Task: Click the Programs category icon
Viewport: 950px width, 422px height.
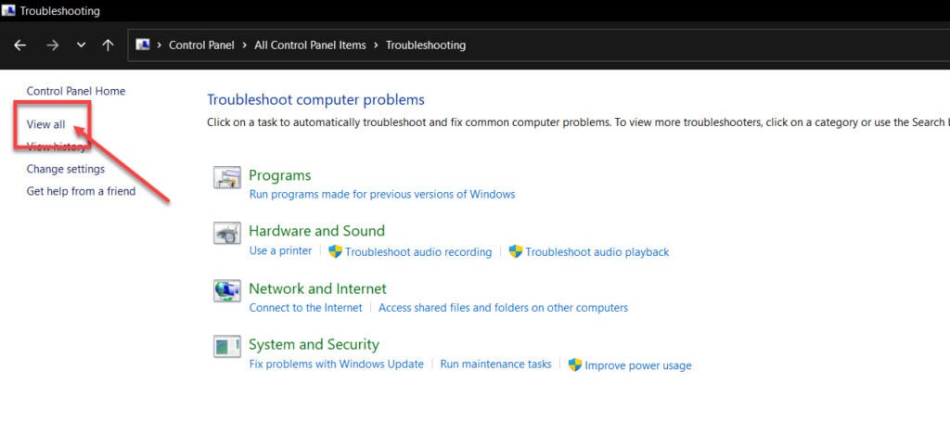Action: click(x=227, y=177)
